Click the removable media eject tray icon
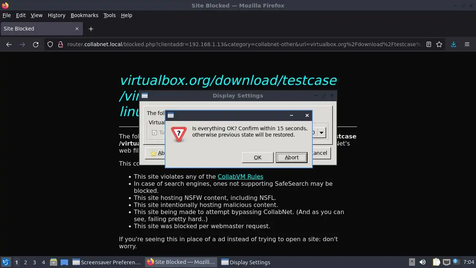The height and width of the screenshot is (268, 476). click(412, 262)
